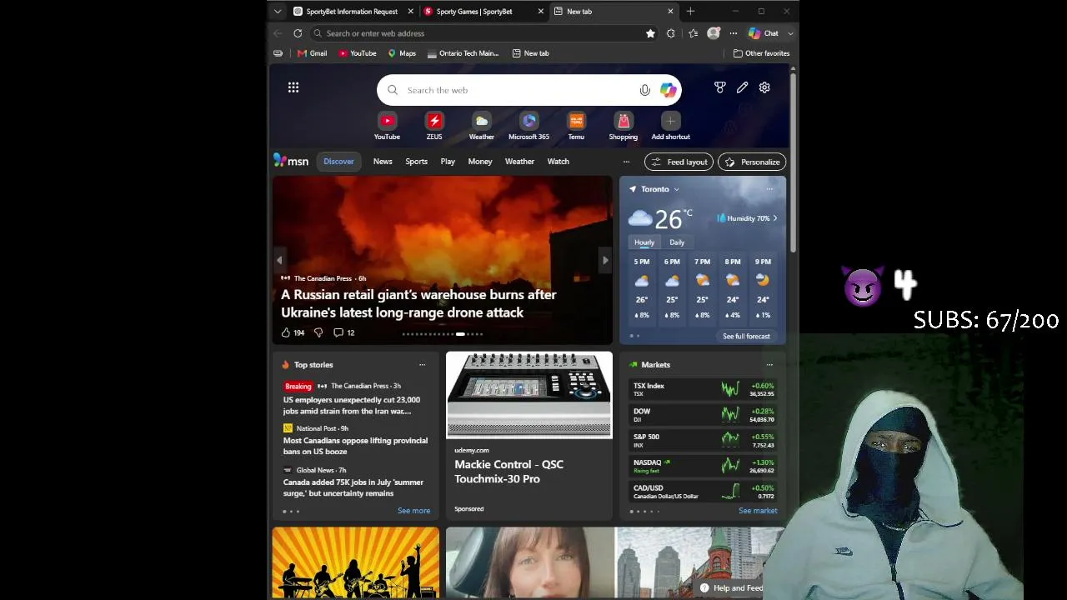Reload the current page
Viewport: 1067px width, 600px height.
pos(298,33)
